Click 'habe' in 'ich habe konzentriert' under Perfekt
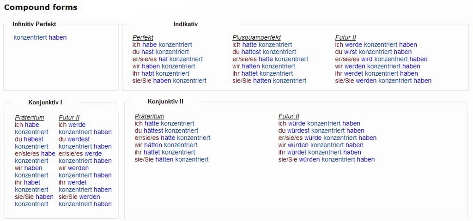Viewport: 473px width, 221px height. point(150,45)
